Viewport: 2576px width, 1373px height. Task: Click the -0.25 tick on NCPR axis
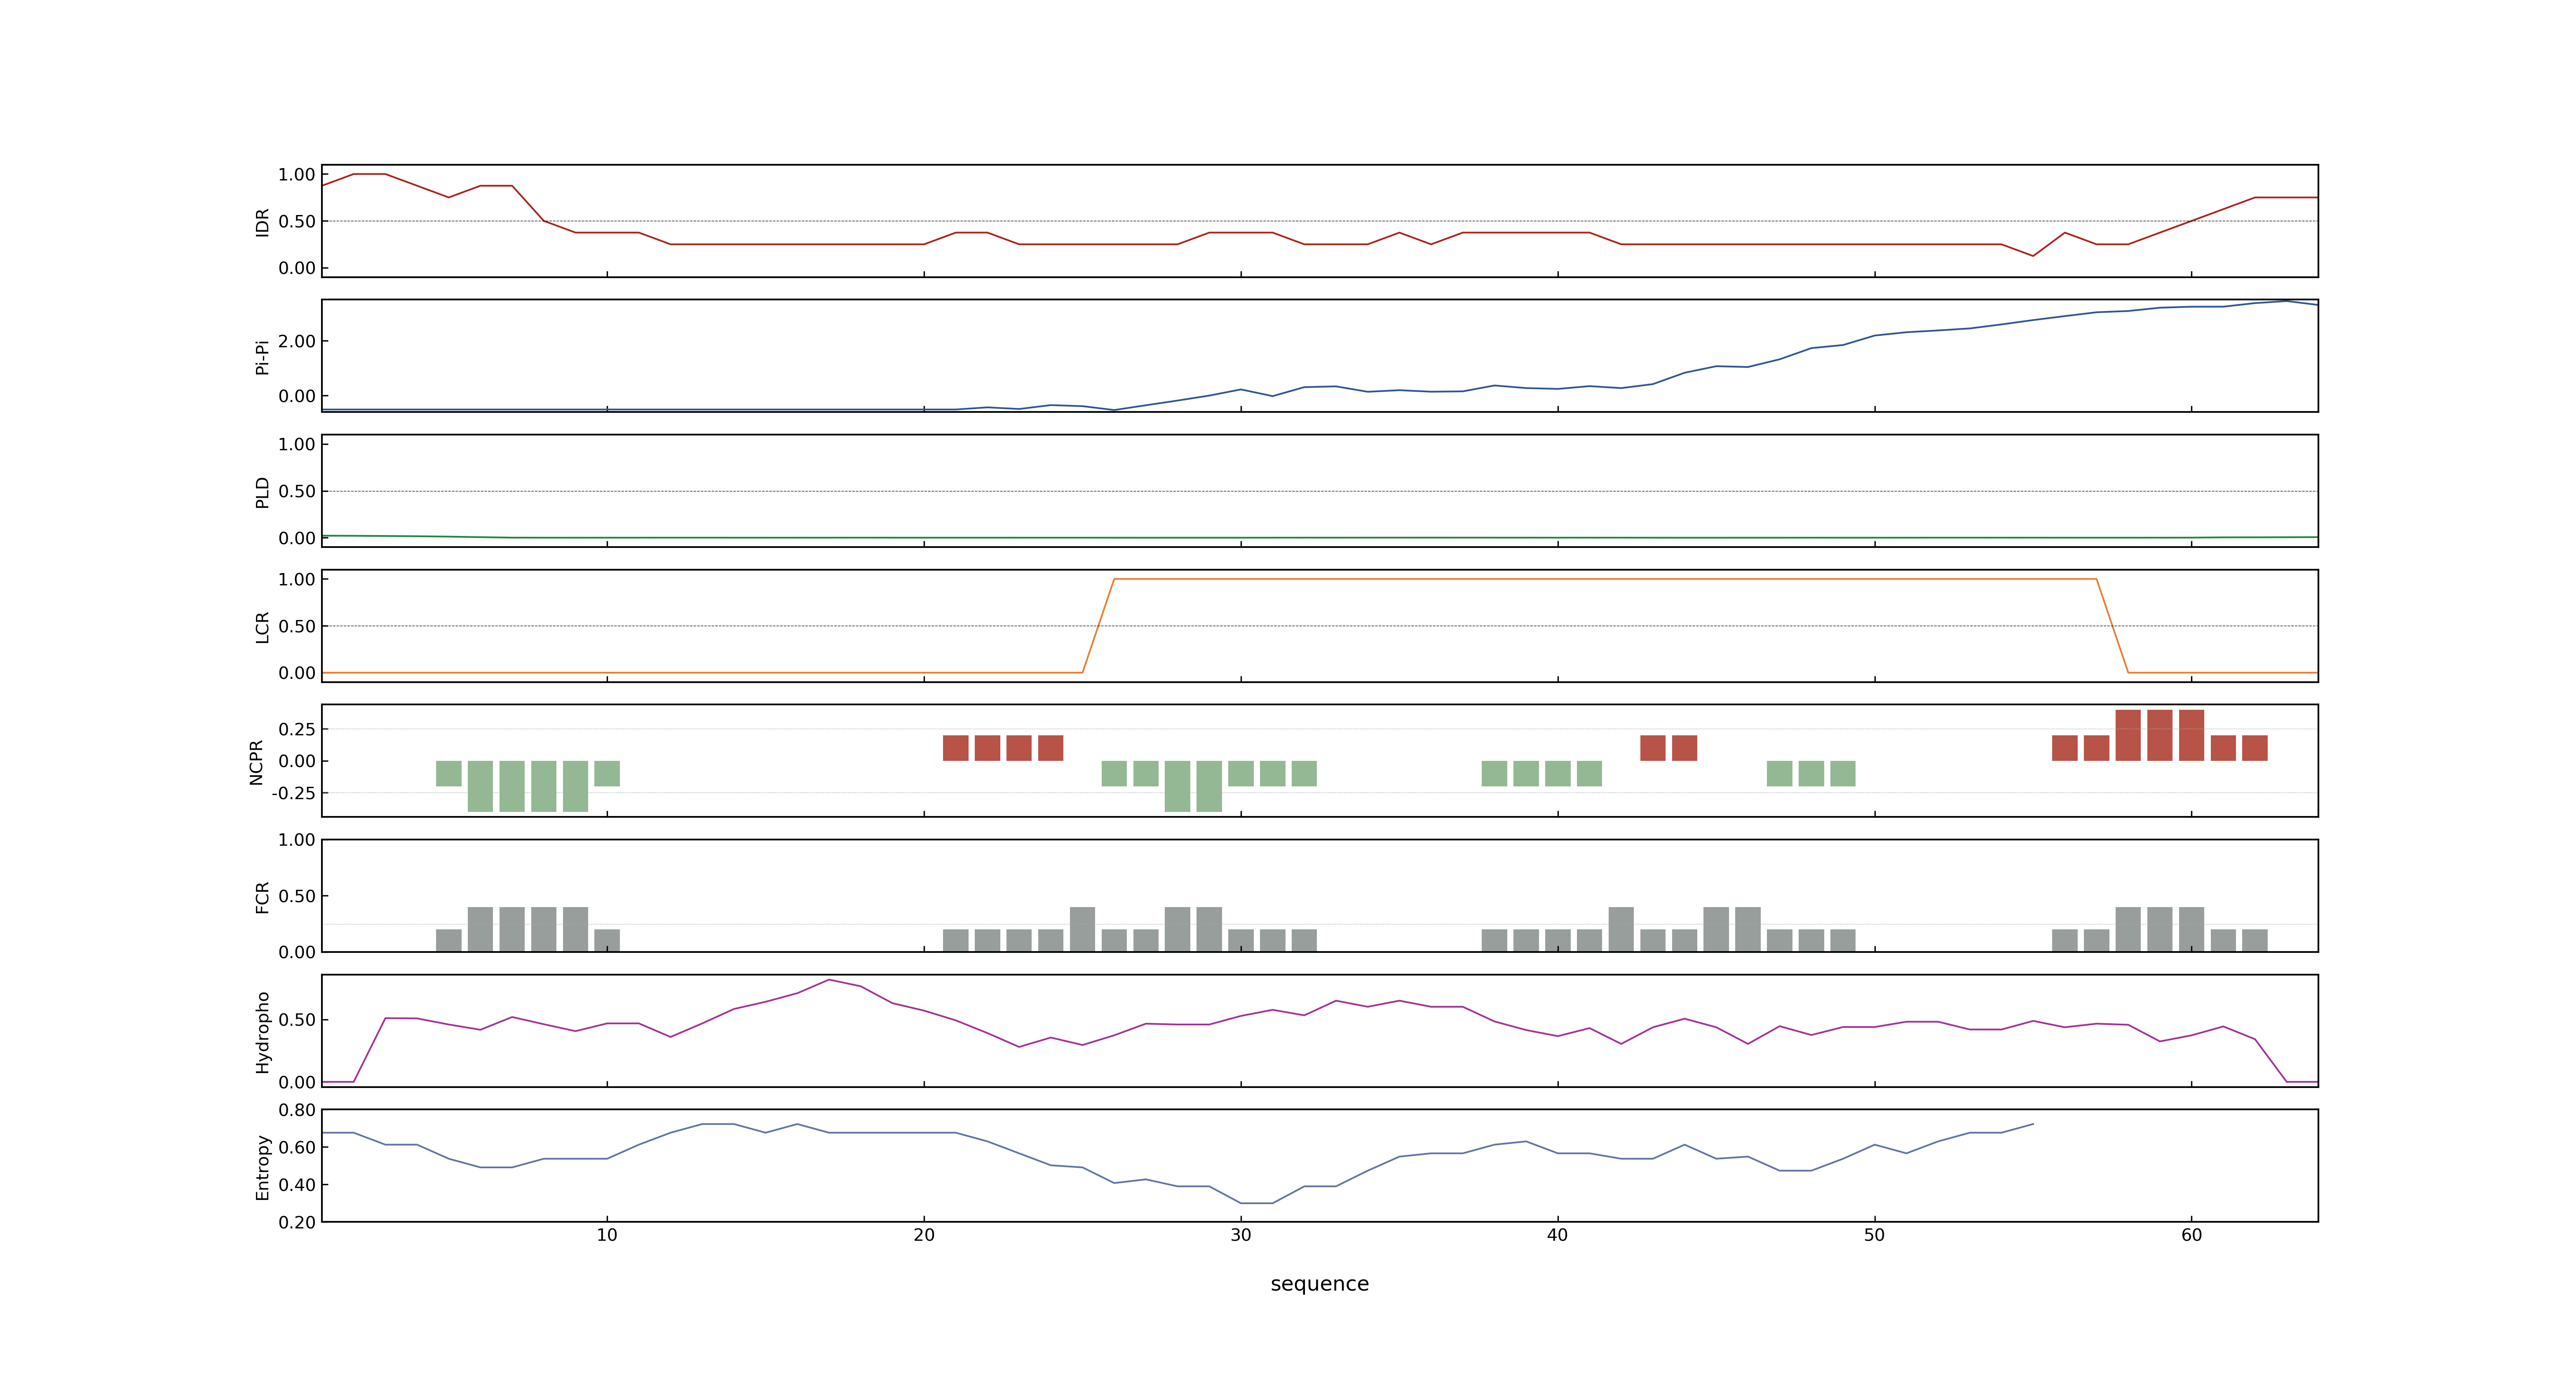[x=294, y=793]
